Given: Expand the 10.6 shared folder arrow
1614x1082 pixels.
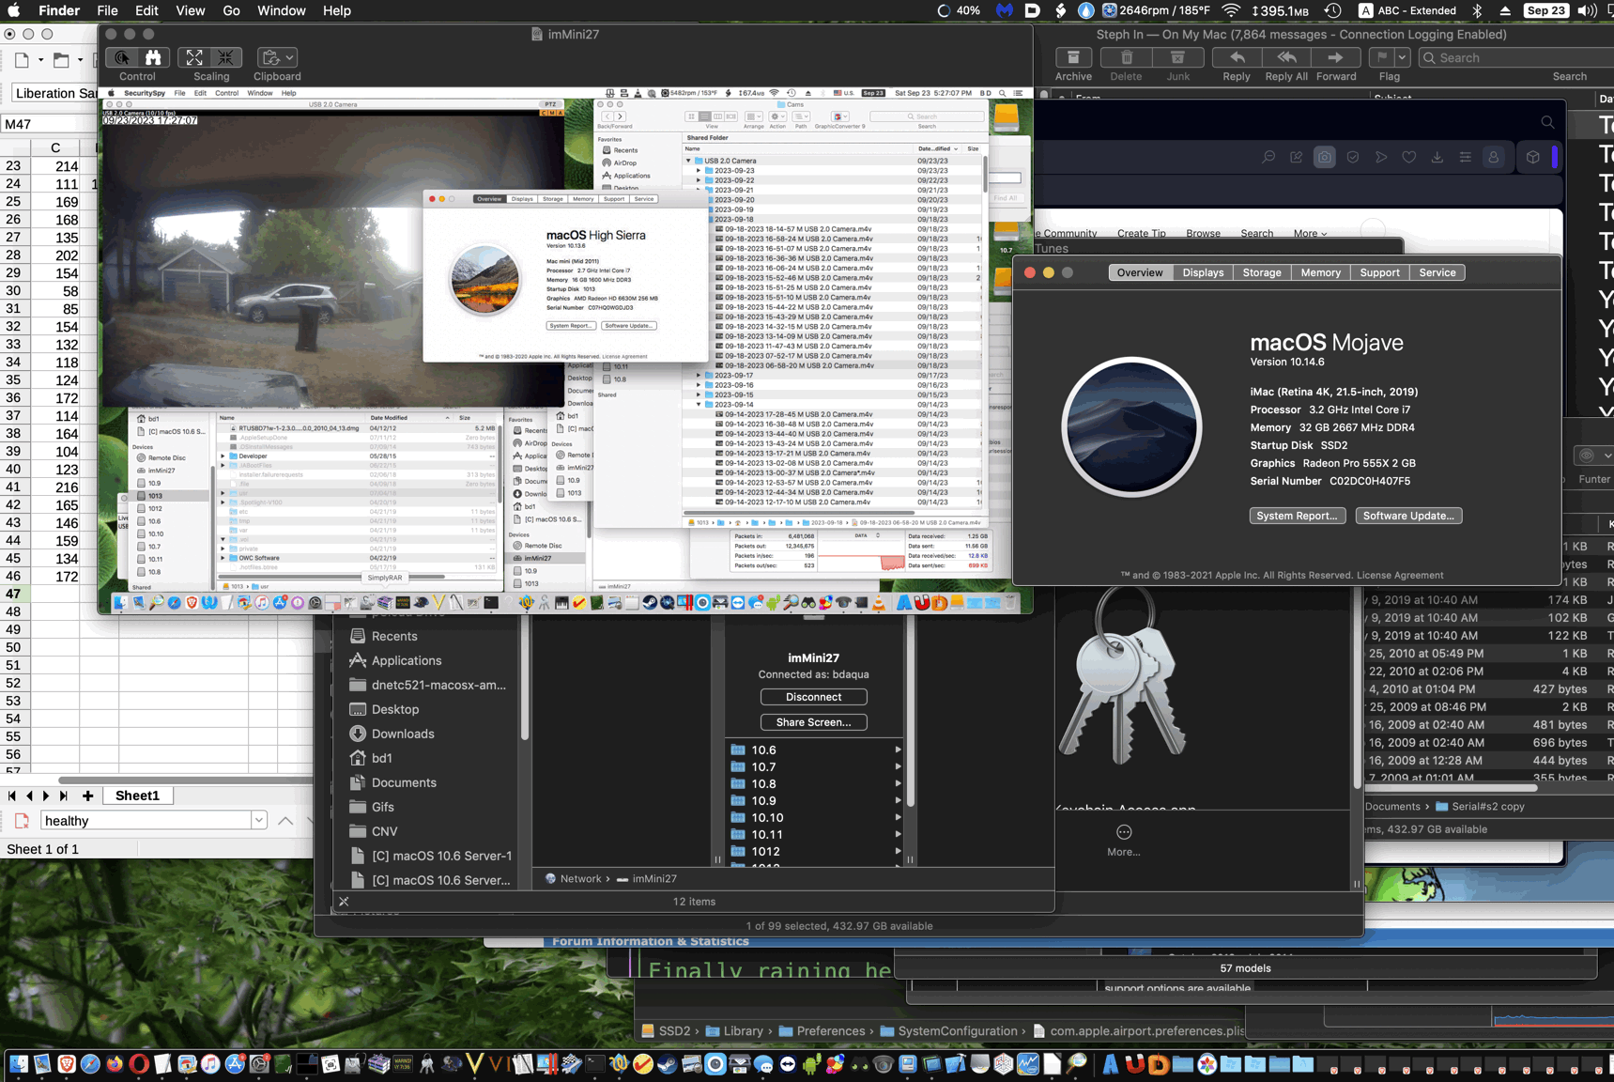Looking at the screenshot, I should click(898, 750).
